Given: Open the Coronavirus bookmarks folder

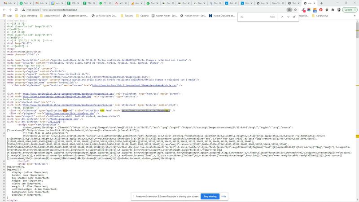Looking at the screenshot, I should 320,16.
